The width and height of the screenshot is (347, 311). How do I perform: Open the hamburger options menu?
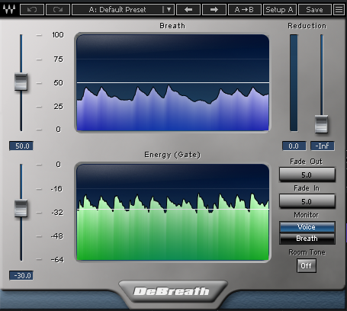pos(339,10)
